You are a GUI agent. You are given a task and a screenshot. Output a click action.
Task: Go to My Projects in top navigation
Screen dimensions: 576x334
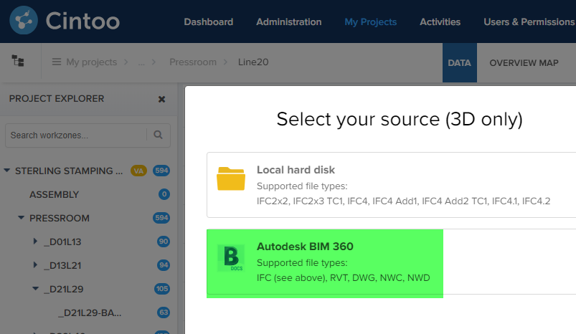point(370,22)
